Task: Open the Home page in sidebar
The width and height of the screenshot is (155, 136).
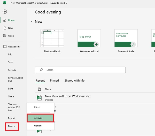Action: (x=11, y=20)
